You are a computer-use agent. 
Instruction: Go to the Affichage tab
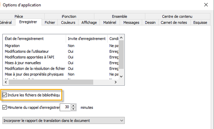[89, 23]
